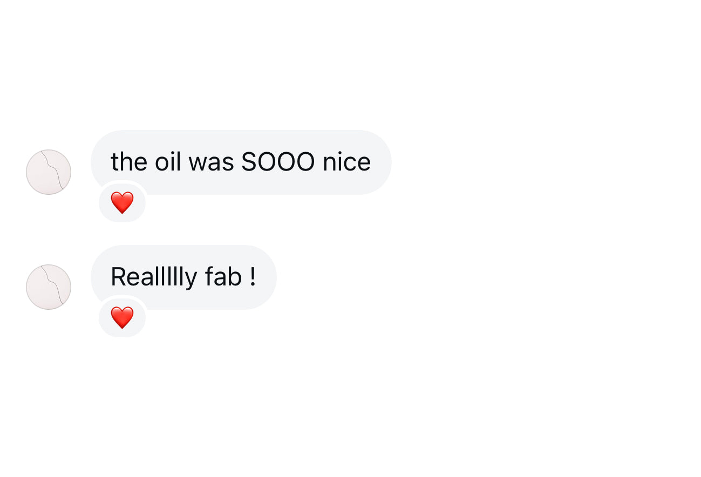Show who hearted the 'Realllly fab' message
The height and width of the screenshot is (477, 701).
[122, 318]
